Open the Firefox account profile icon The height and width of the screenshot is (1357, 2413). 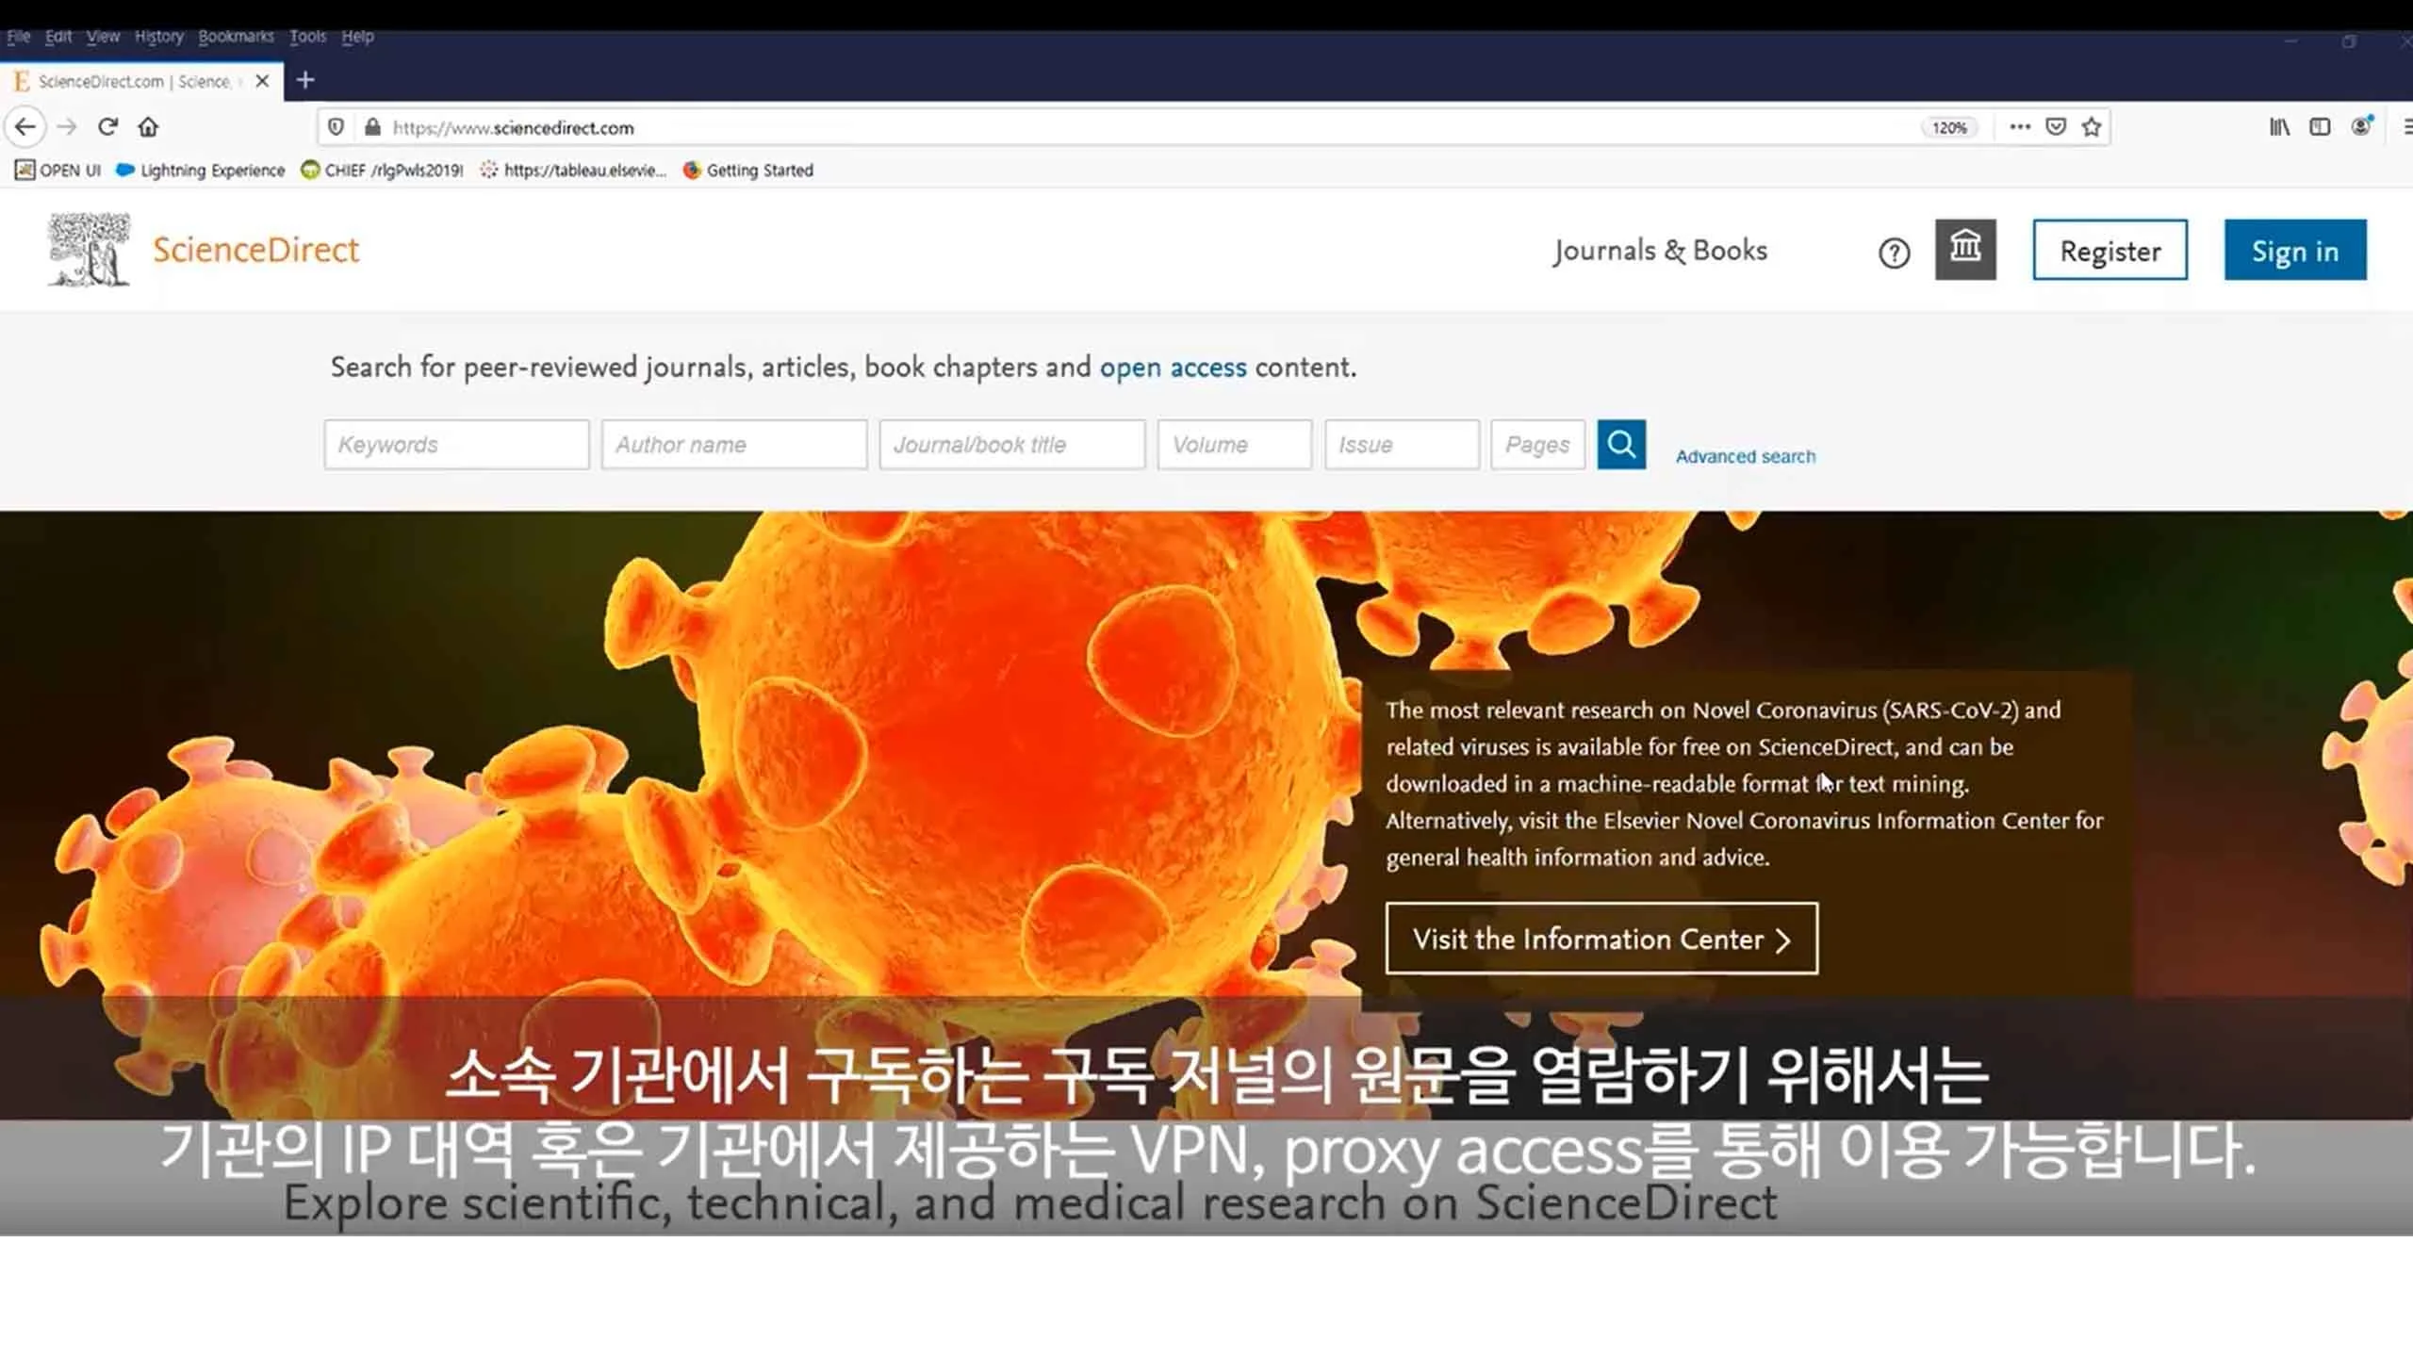[x=2359, y=126]
